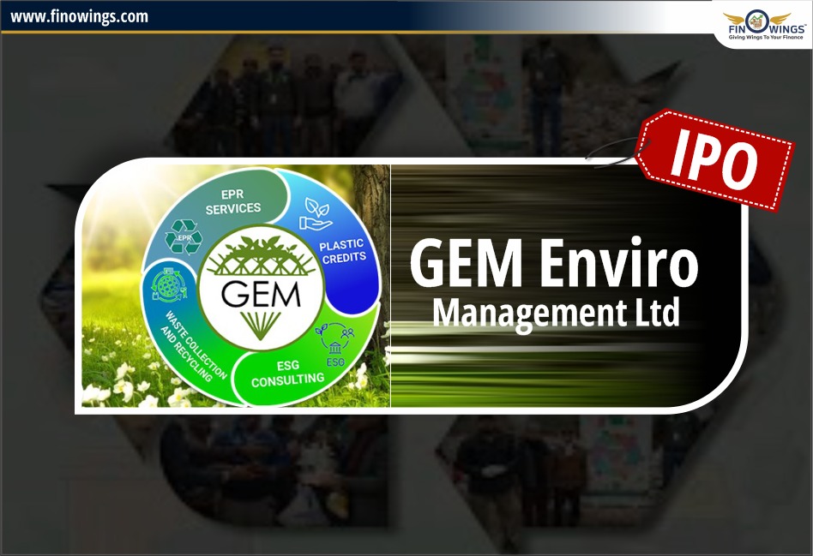Click the Finowings winged logo
Screen dimensions: 813x556
point(767,23)
